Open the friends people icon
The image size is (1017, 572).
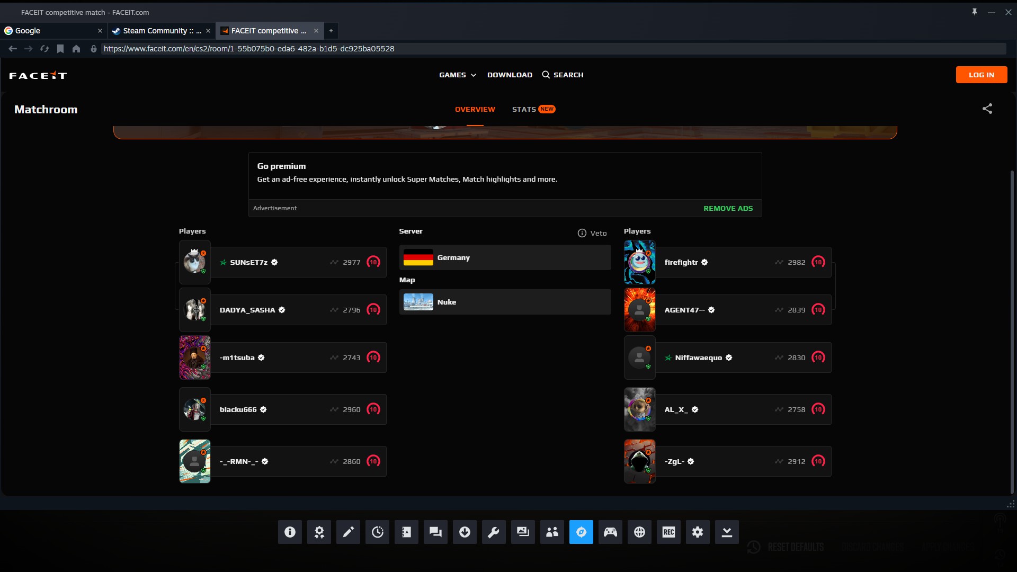(552, 532)
